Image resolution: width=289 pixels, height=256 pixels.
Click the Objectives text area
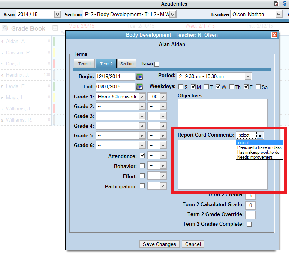click(222, 113)
